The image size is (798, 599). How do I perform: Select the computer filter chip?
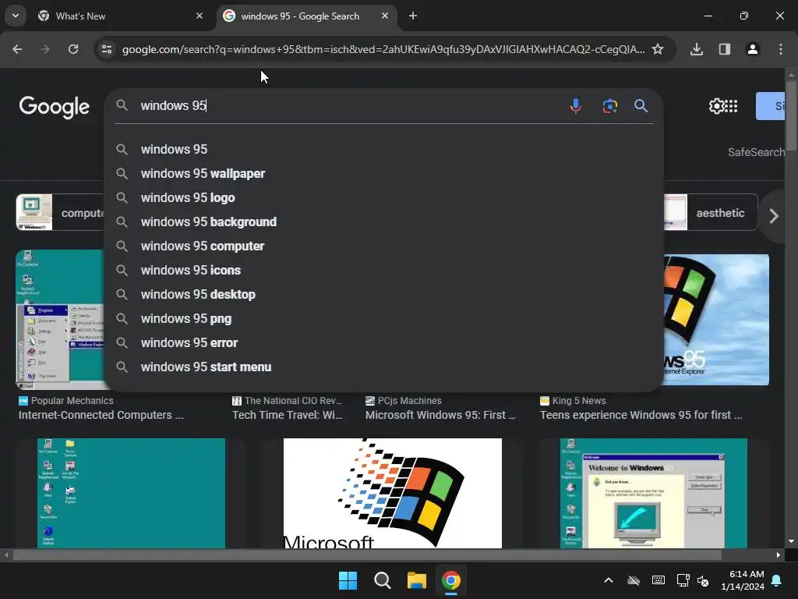60,212
